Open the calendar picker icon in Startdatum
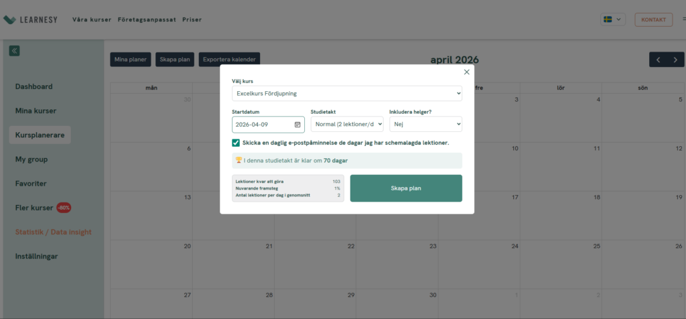 pyautogui.click(x=297, y=125)
